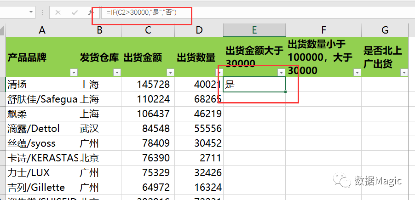Screen dimensions: 415x200
Task: Click the quantity cell 2711
Action: point(199,158)
